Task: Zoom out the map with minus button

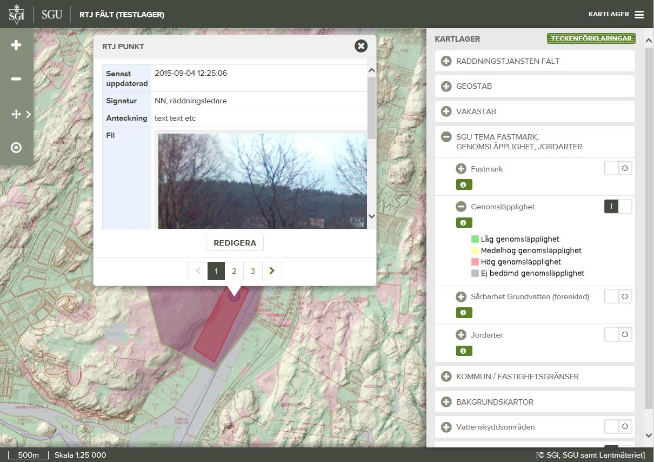Action: 16,79
